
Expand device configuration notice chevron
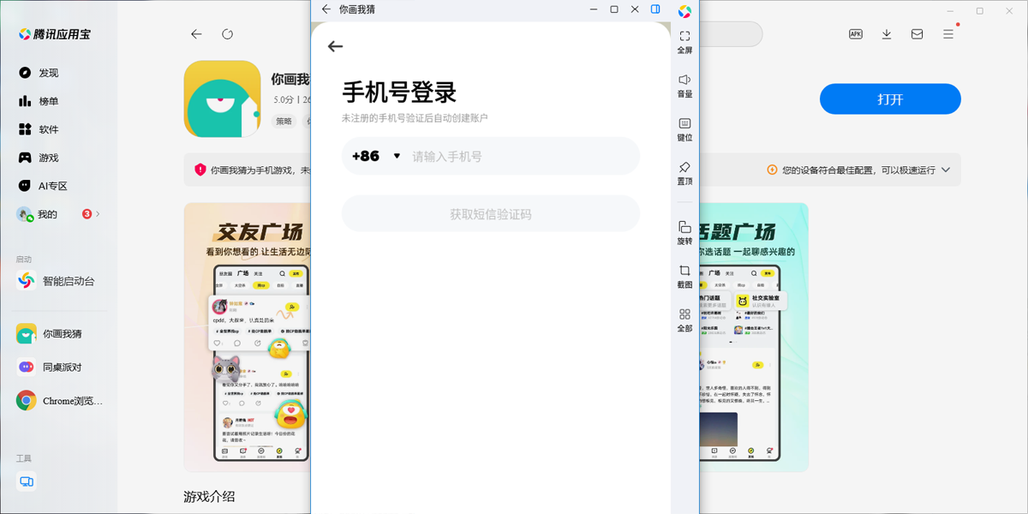tap(946, 170)
